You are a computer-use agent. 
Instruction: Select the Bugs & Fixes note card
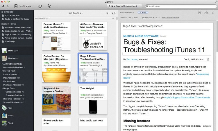click(93, 68)
